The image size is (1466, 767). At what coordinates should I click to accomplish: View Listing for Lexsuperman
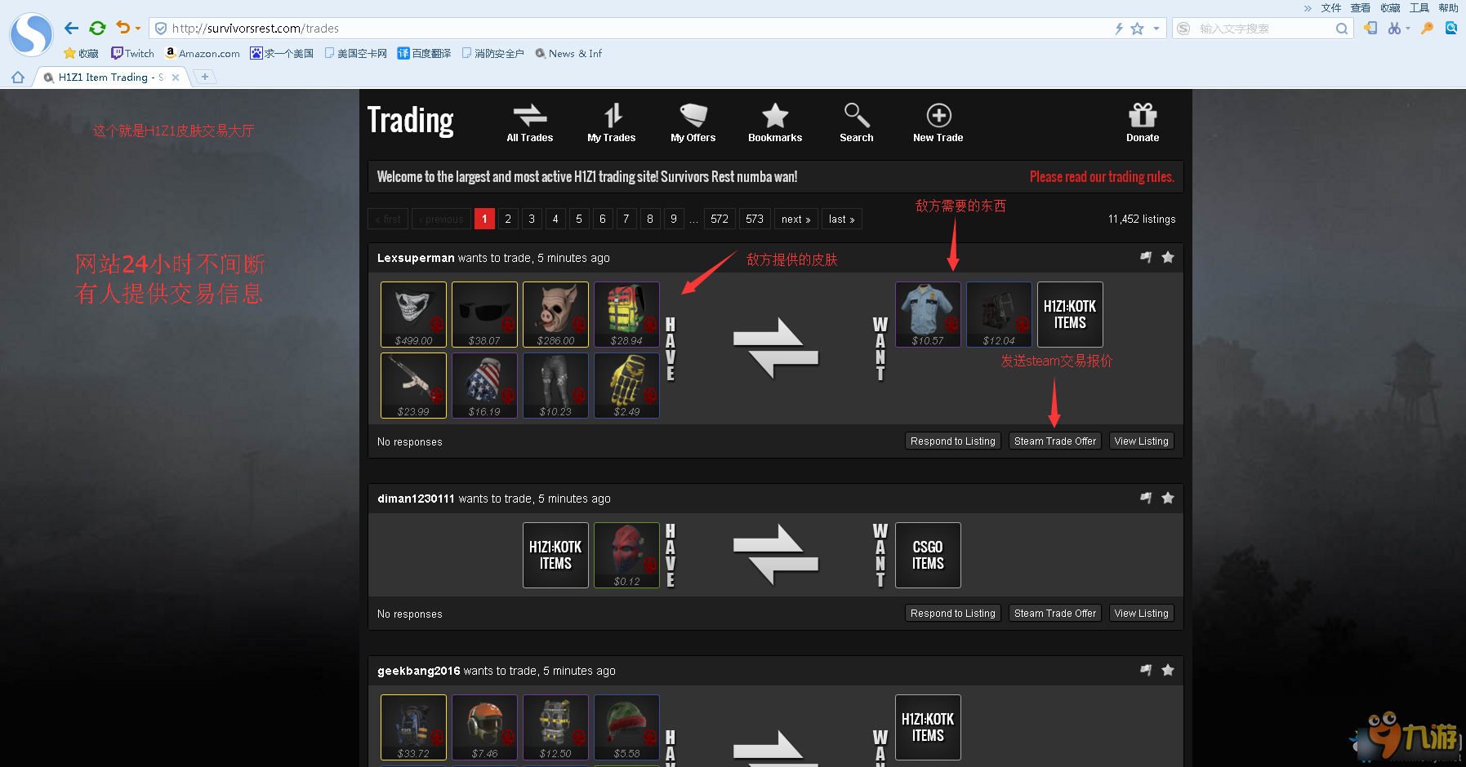pos(1142,441)
